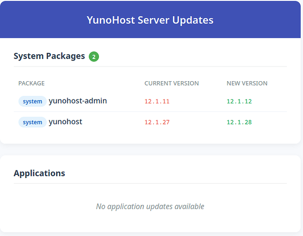Click the system tag beside yunohost-admin
The height and width of the screenshot is (236, 303).
[33, 101]
